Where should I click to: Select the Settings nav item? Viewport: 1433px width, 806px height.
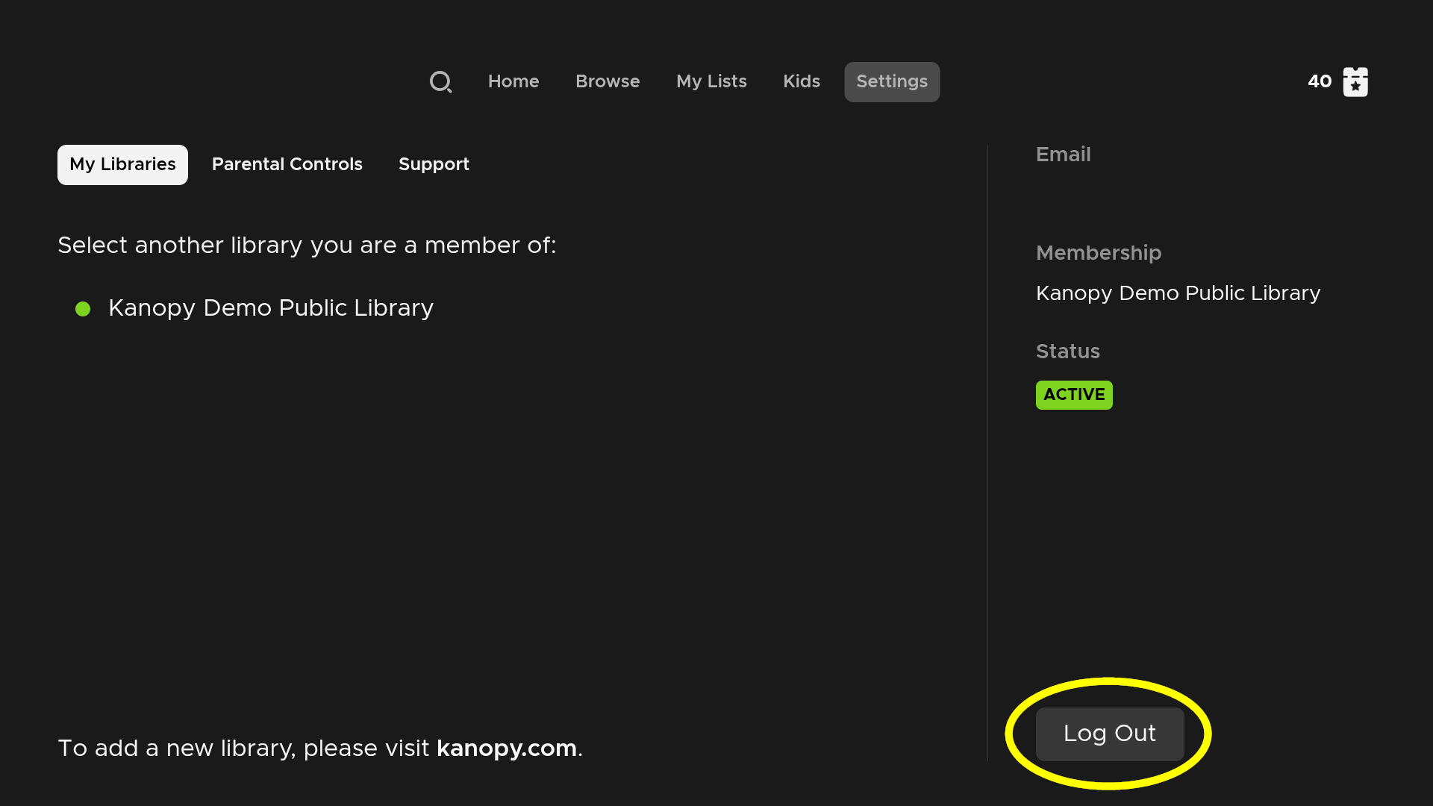click(x=892, y=82)
